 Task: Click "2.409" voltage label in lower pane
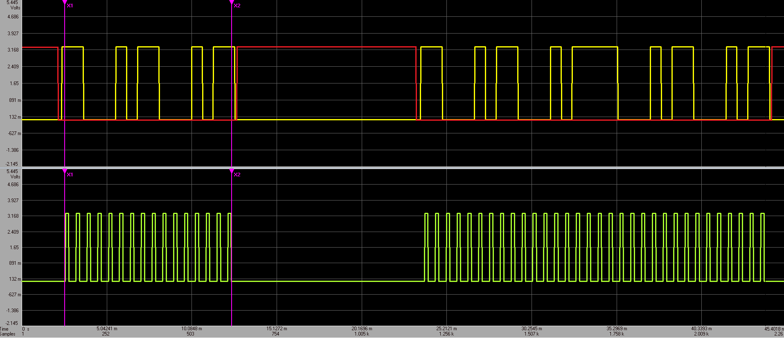point(13,232)
